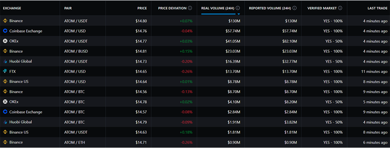The height and width of the screenshot is (148, 390).
Task: Select the OKEx ATOM / BTC row pair
Action: 74,102
